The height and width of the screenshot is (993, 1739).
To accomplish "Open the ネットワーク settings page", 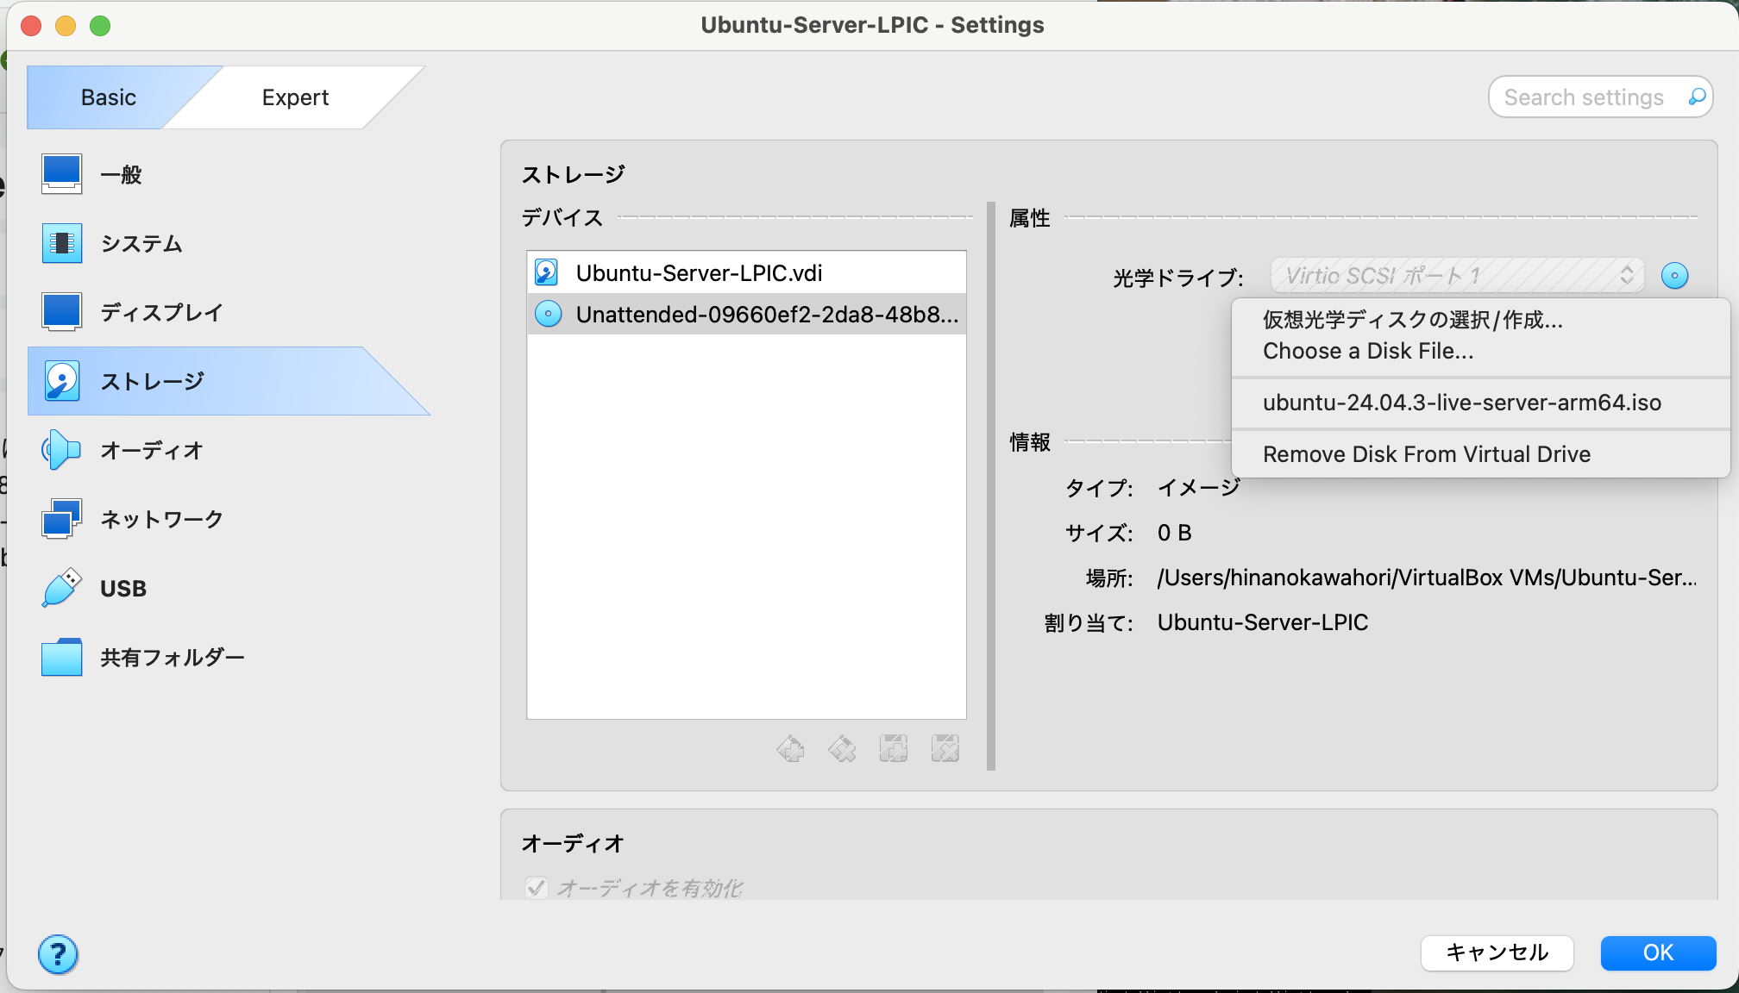I will [x=160, y=519].
